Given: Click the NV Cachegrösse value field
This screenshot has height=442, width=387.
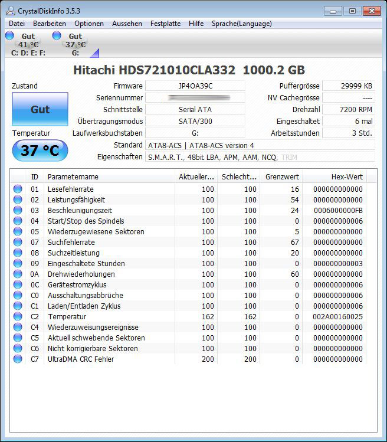Looking at the screenshot, I should coord(349,98).
